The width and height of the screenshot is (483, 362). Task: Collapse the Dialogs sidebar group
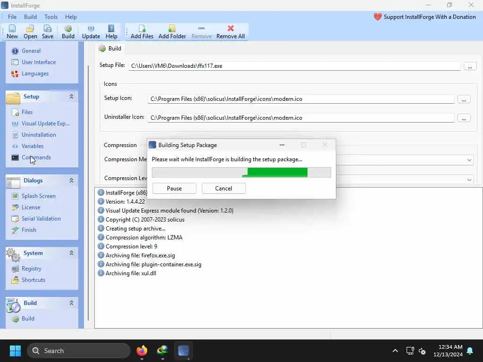[x=72, y=181]
